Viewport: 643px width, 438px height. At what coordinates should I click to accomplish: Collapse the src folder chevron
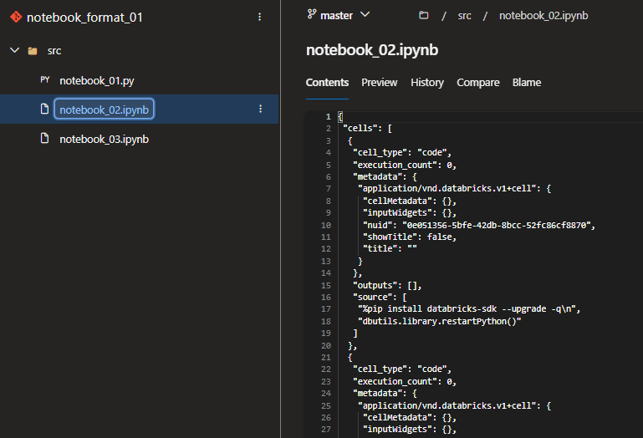pyautogui.click(x=15, y=50)
